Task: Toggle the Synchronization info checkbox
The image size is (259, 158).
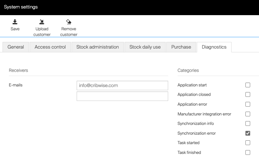Action: click(x=248, y=124)
